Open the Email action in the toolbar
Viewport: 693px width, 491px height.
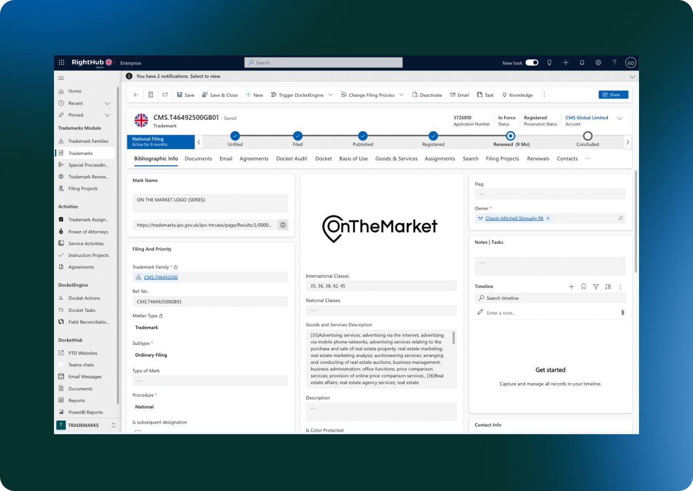point(459,95)
